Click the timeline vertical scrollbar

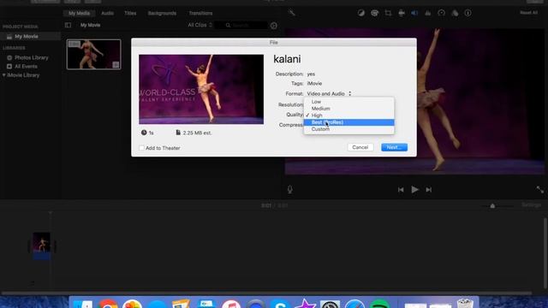pos(545,253)
